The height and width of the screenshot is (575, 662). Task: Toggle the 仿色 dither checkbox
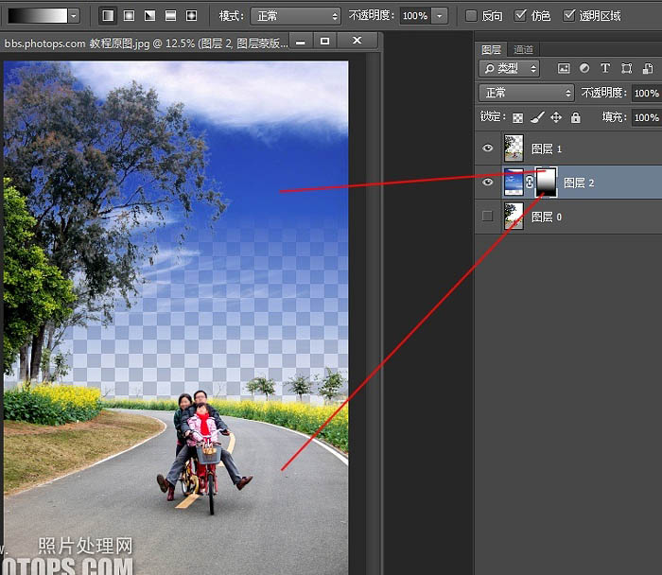pos(520,16)
